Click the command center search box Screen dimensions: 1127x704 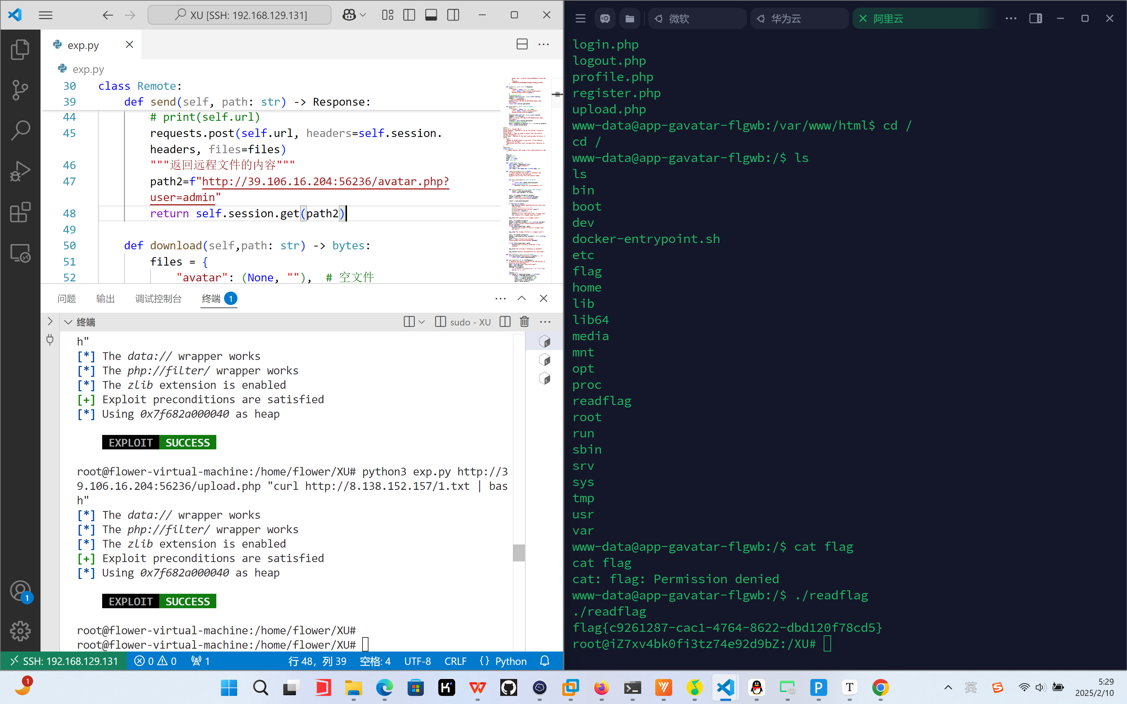tap(239, 15)
